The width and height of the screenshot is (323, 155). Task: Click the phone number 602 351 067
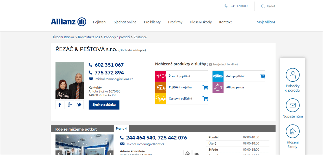pos(109,65)
